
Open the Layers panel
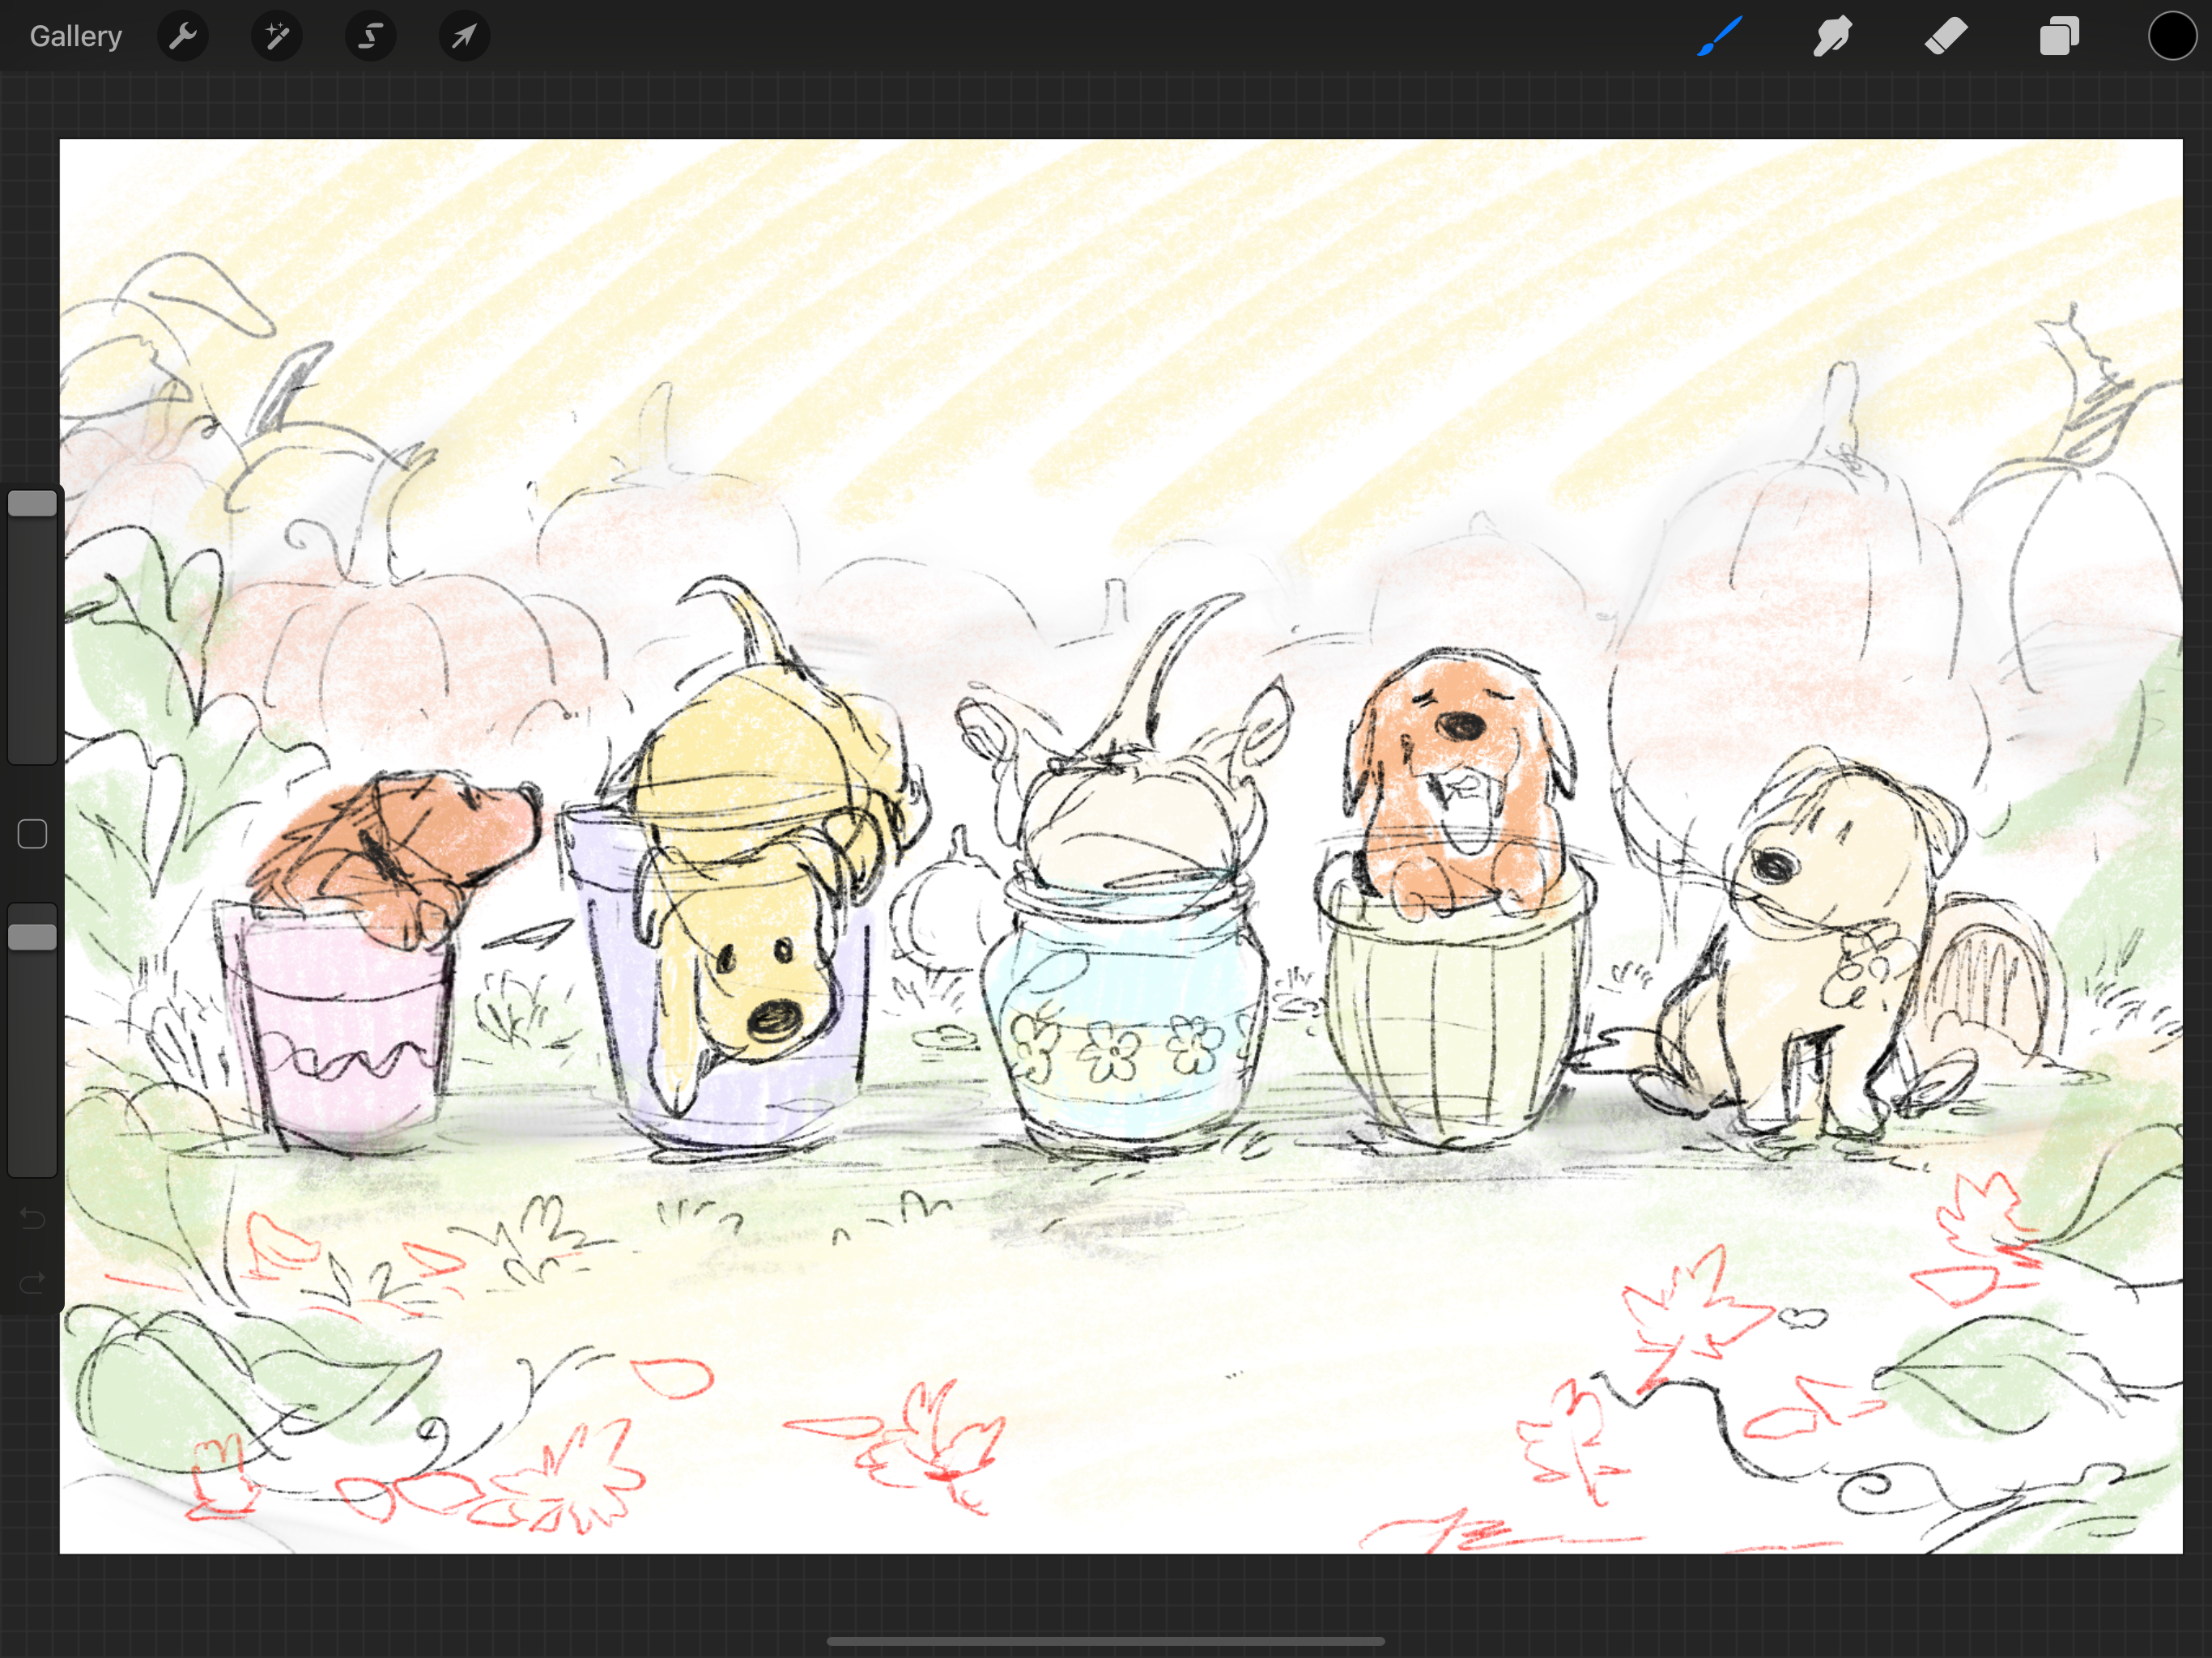(2059, 37)
